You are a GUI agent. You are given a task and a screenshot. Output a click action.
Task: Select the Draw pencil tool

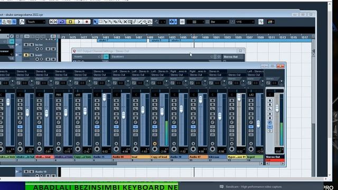pos(135,22)
